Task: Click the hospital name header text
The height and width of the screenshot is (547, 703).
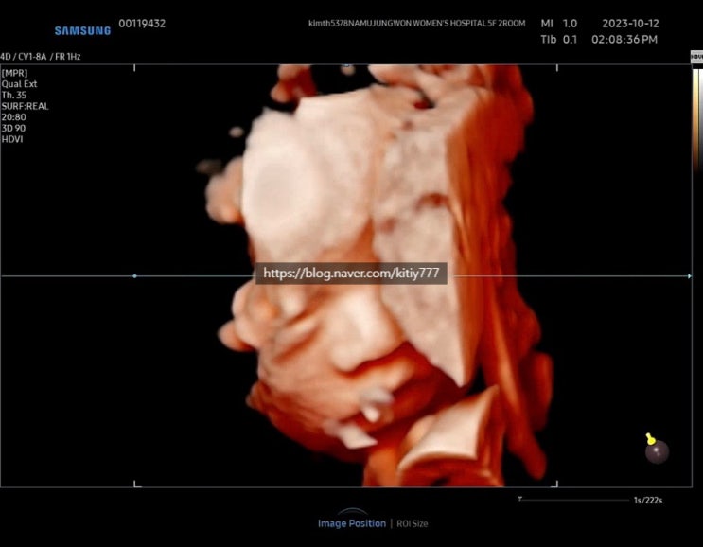Action: [416, 24]
